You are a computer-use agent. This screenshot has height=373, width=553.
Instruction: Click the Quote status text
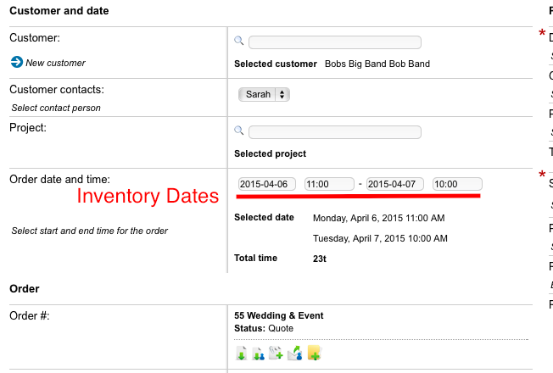coord(281,328)
